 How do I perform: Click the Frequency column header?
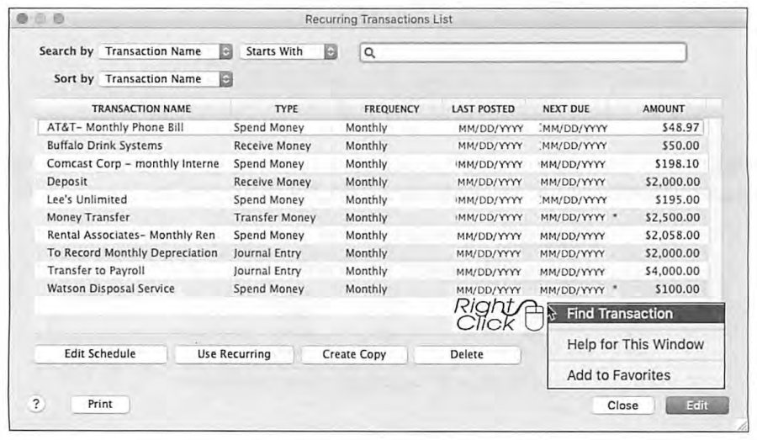click(x=391, y=109)
